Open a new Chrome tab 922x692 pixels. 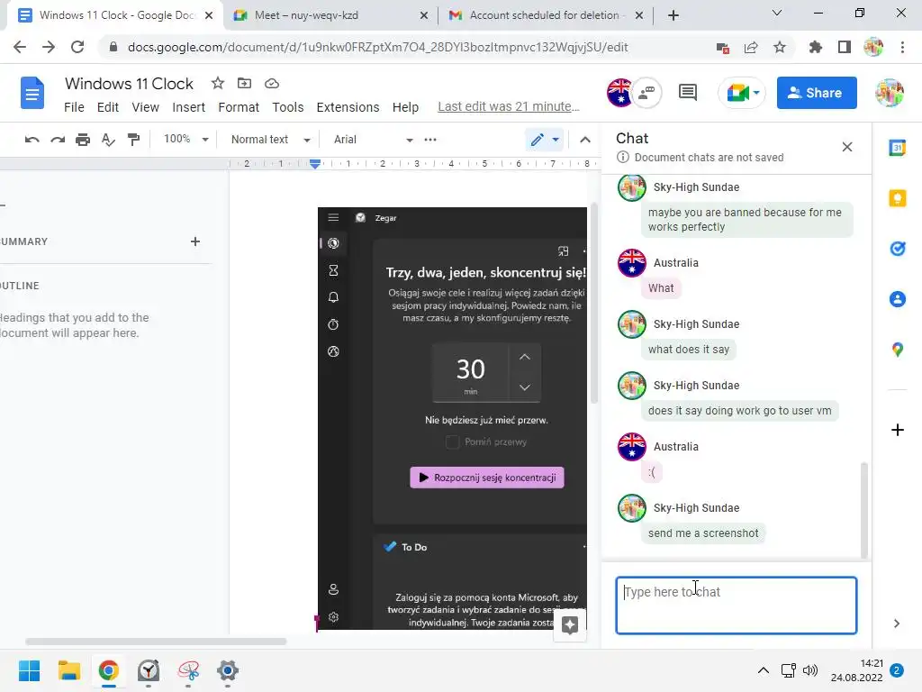[x=673, y=15]
